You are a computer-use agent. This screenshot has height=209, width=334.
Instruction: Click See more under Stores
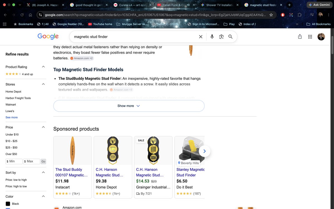[11, 117]
